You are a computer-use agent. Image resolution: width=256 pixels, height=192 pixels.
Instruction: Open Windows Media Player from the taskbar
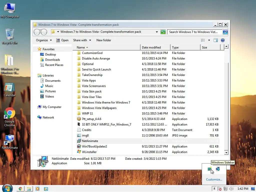coord(37,189)
